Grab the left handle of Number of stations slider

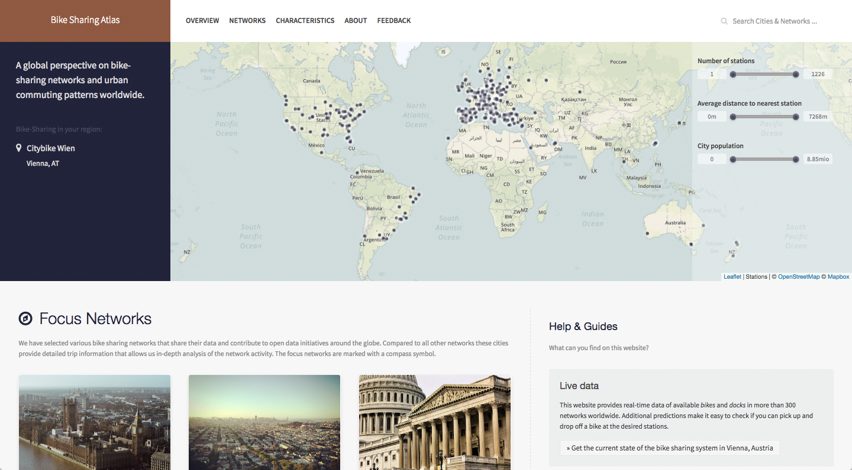pos(733,74)
